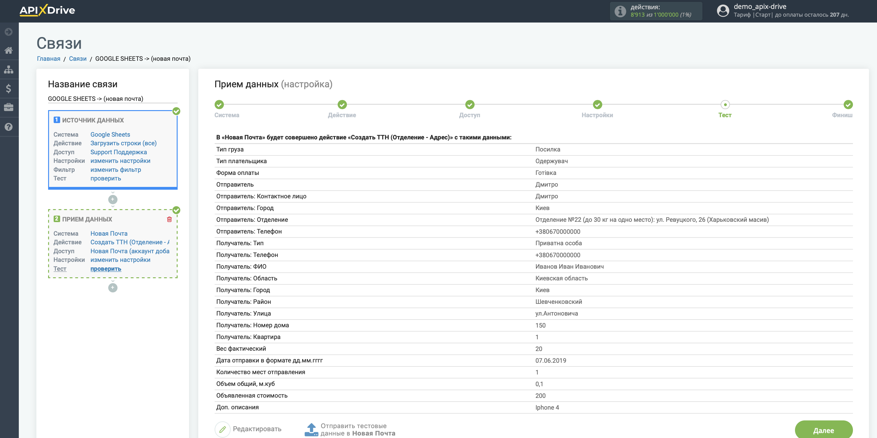This screenshot has width=877, height=438.
Task: Click the Главная breadcrumb link
Action: [49, 59]
